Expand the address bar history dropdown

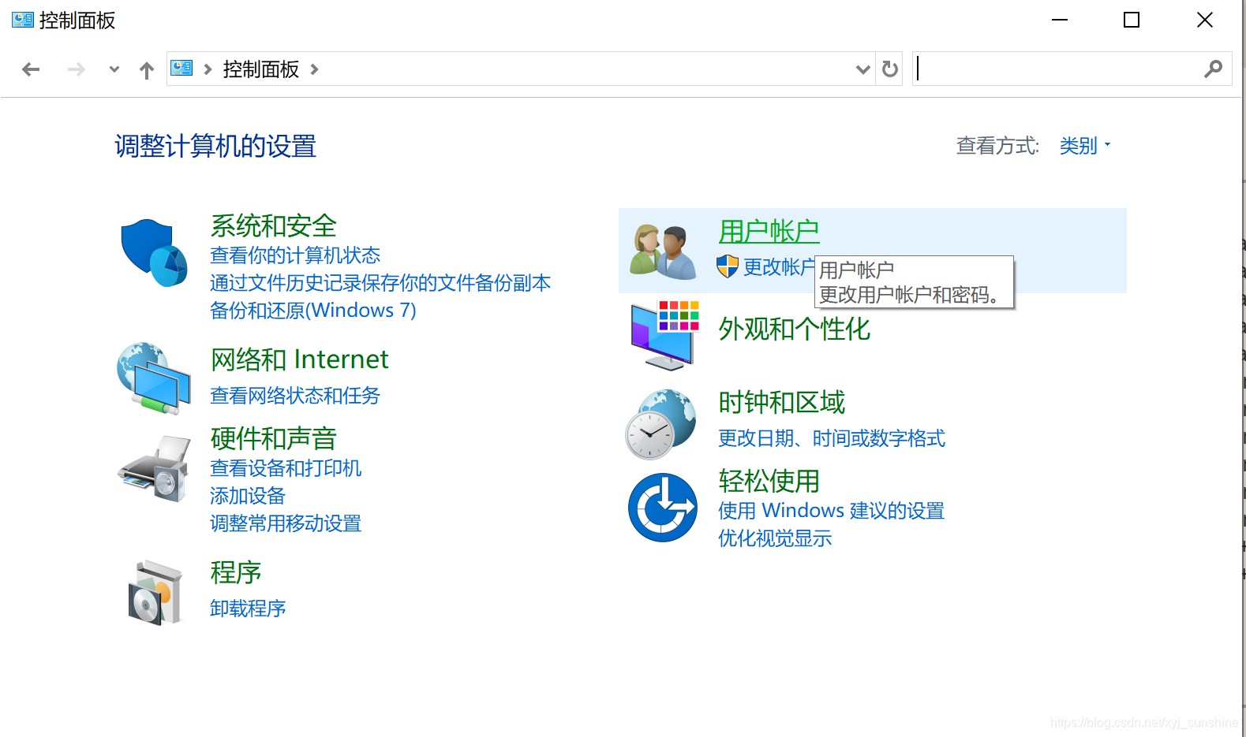click(863, 69)
